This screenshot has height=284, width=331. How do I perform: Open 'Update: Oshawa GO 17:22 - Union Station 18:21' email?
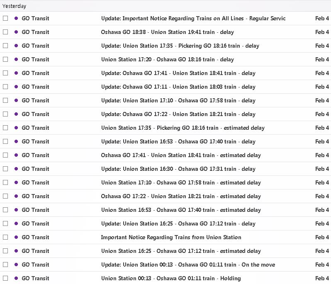[178, 114]
